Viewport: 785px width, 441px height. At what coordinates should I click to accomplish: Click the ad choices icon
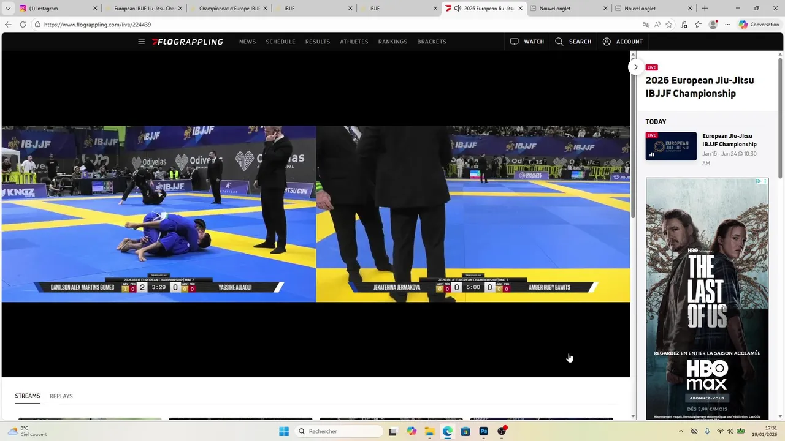coord(759,181)
